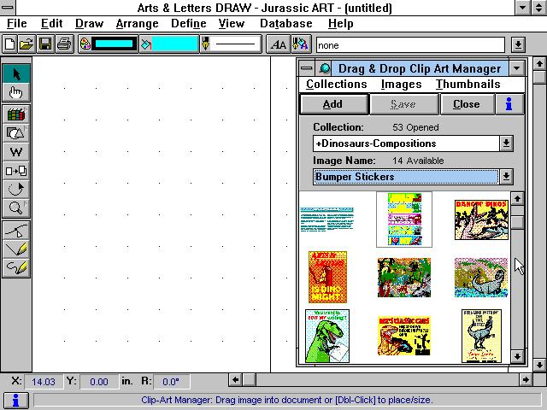Click the styles brush-and-A icon
This screenshot has width=547, height=410.
(x=301, y=44)
